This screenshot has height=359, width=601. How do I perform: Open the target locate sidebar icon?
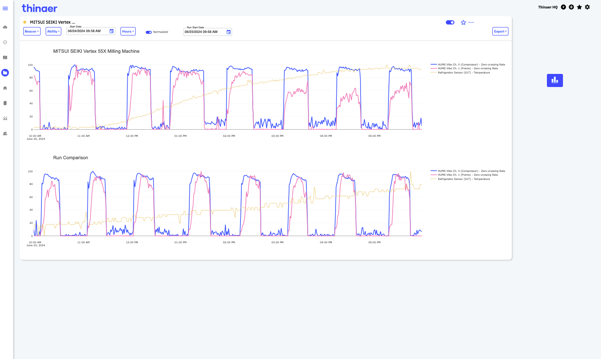click(5, 42)
